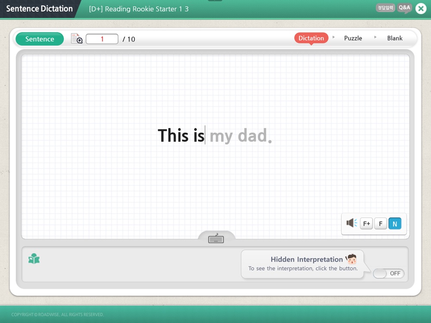Click the Korean answer input button
This screenshot has width=431, height=323.
pyautogui.click(x=385, y=8)
